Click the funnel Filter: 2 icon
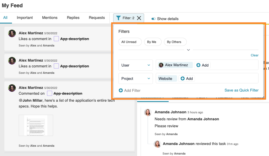The width and height of the screenshot is (269, 156). [118, 18]
